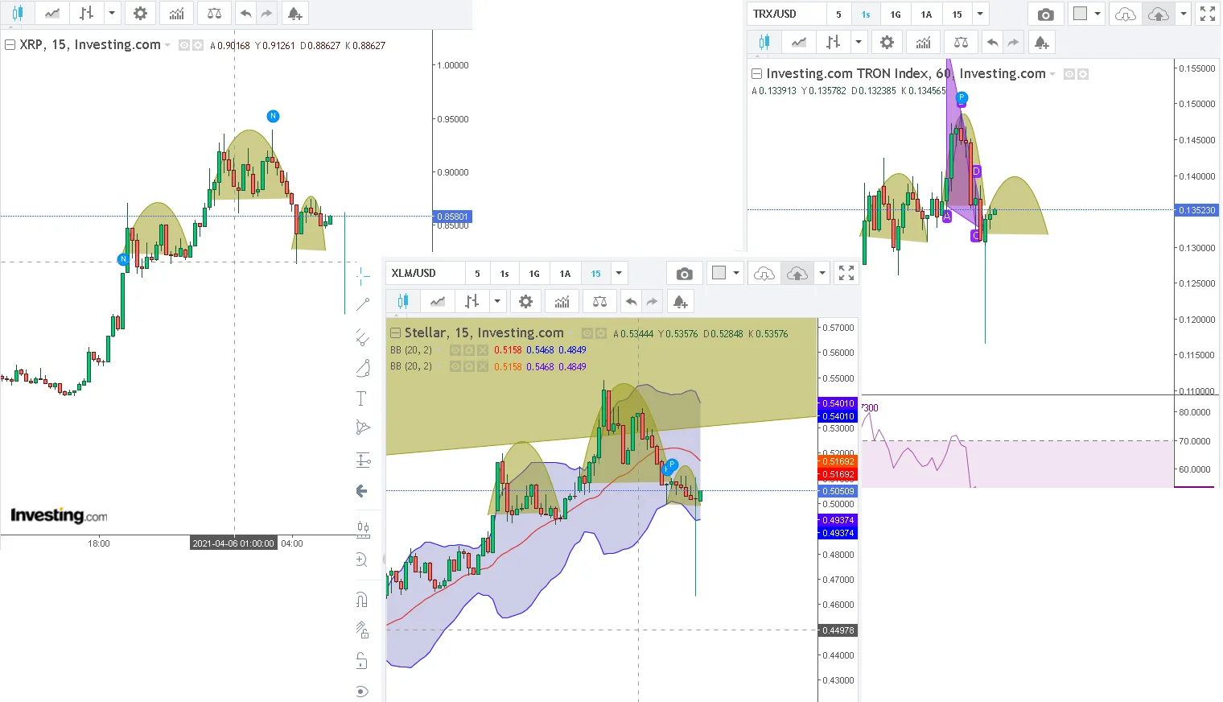The width and height of the screenshot is (1223, 702).
Task: Select the 1G interval in XLM/USD chart
Action: tap(534, 274)
